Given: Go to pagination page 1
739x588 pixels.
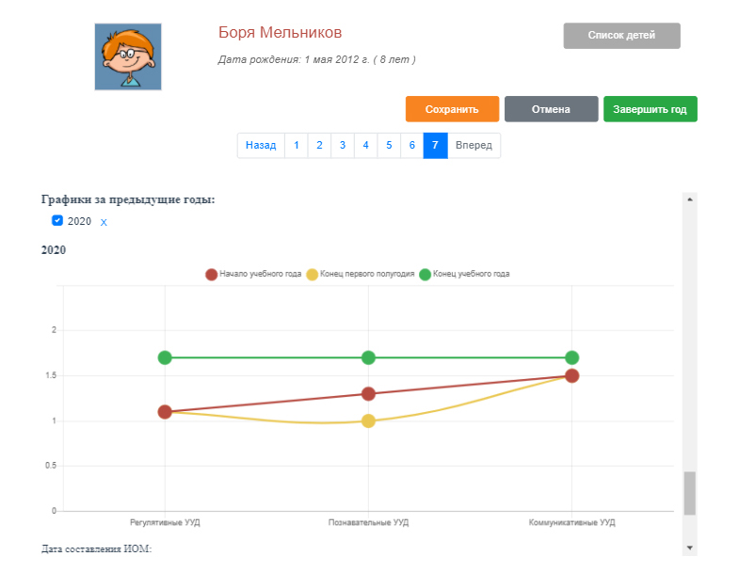Looking at the screenshot, I should click(x=297, y=146).
